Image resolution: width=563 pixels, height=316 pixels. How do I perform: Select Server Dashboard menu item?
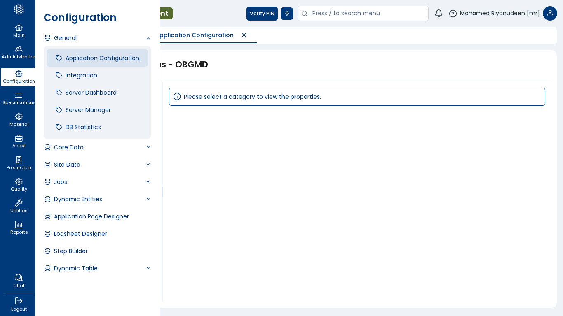point(91,93)
